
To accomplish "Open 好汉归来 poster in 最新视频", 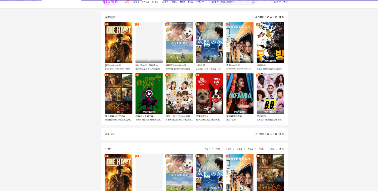I will [119, 94].
